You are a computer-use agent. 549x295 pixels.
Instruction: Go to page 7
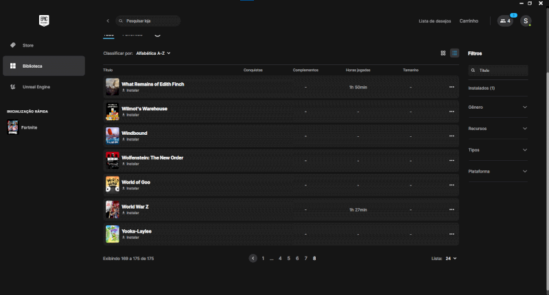tap(305, 258)
